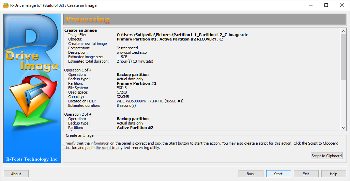Select the WDC WD5000BPKT-75PK4T0 HDD entry

pyautogui.click(x=150, y=101)
